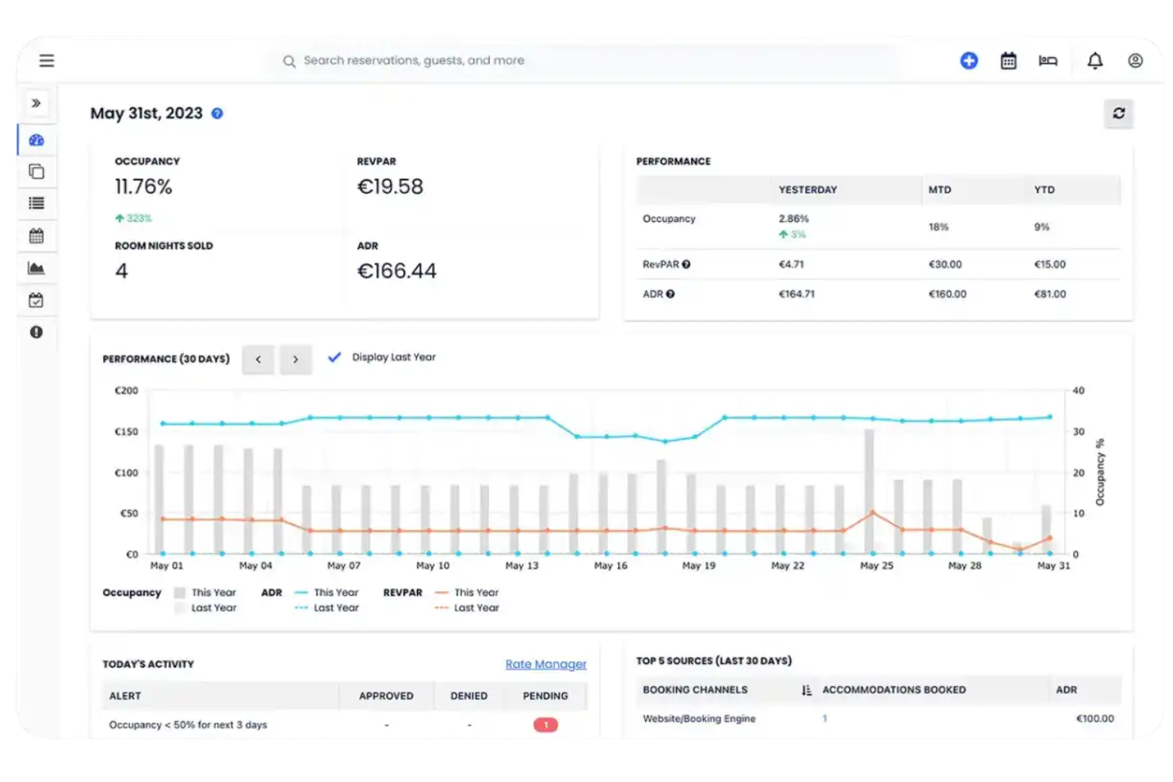The image size is (1173, 782).
Task: Open the bed rooms icon in top bar
Action: click(x=1048, y=60)
